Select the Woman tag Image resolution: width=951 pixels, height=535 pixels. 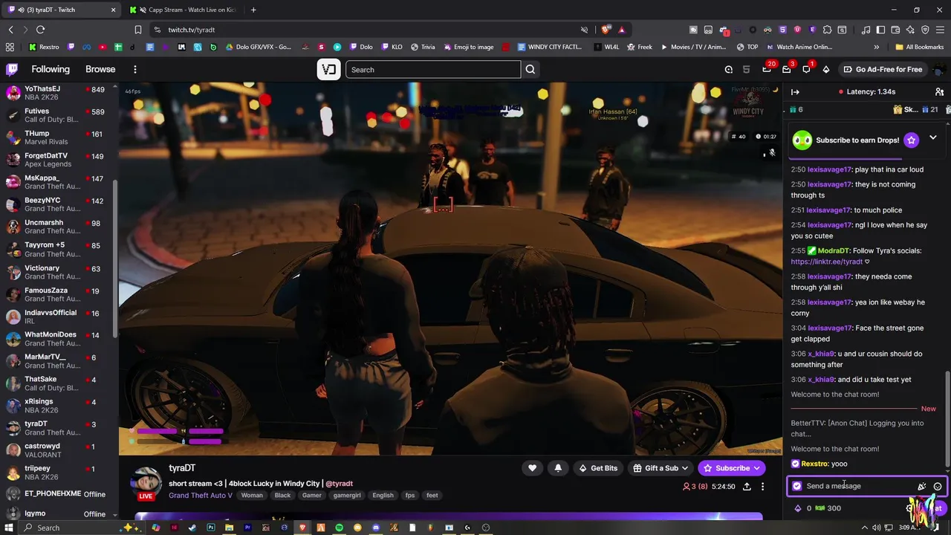coord(252,496)
